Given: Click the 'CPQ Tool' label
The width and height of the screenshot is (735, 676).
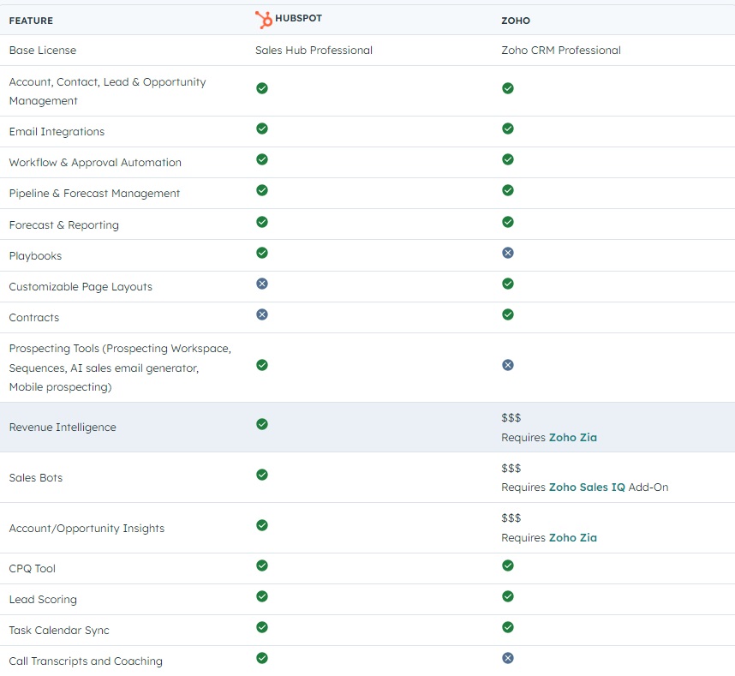Looking at the screenshot, I should 33,569.
